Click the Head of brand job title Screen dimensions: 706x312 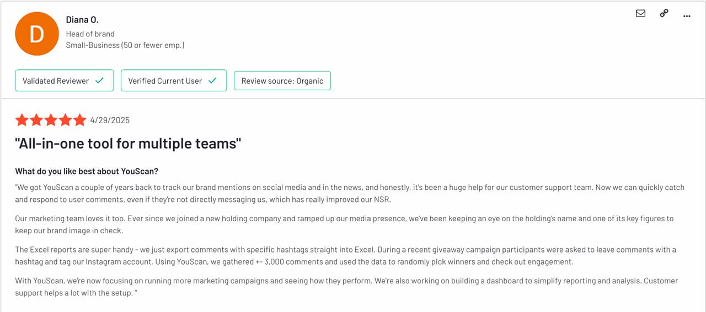point(90,34)
